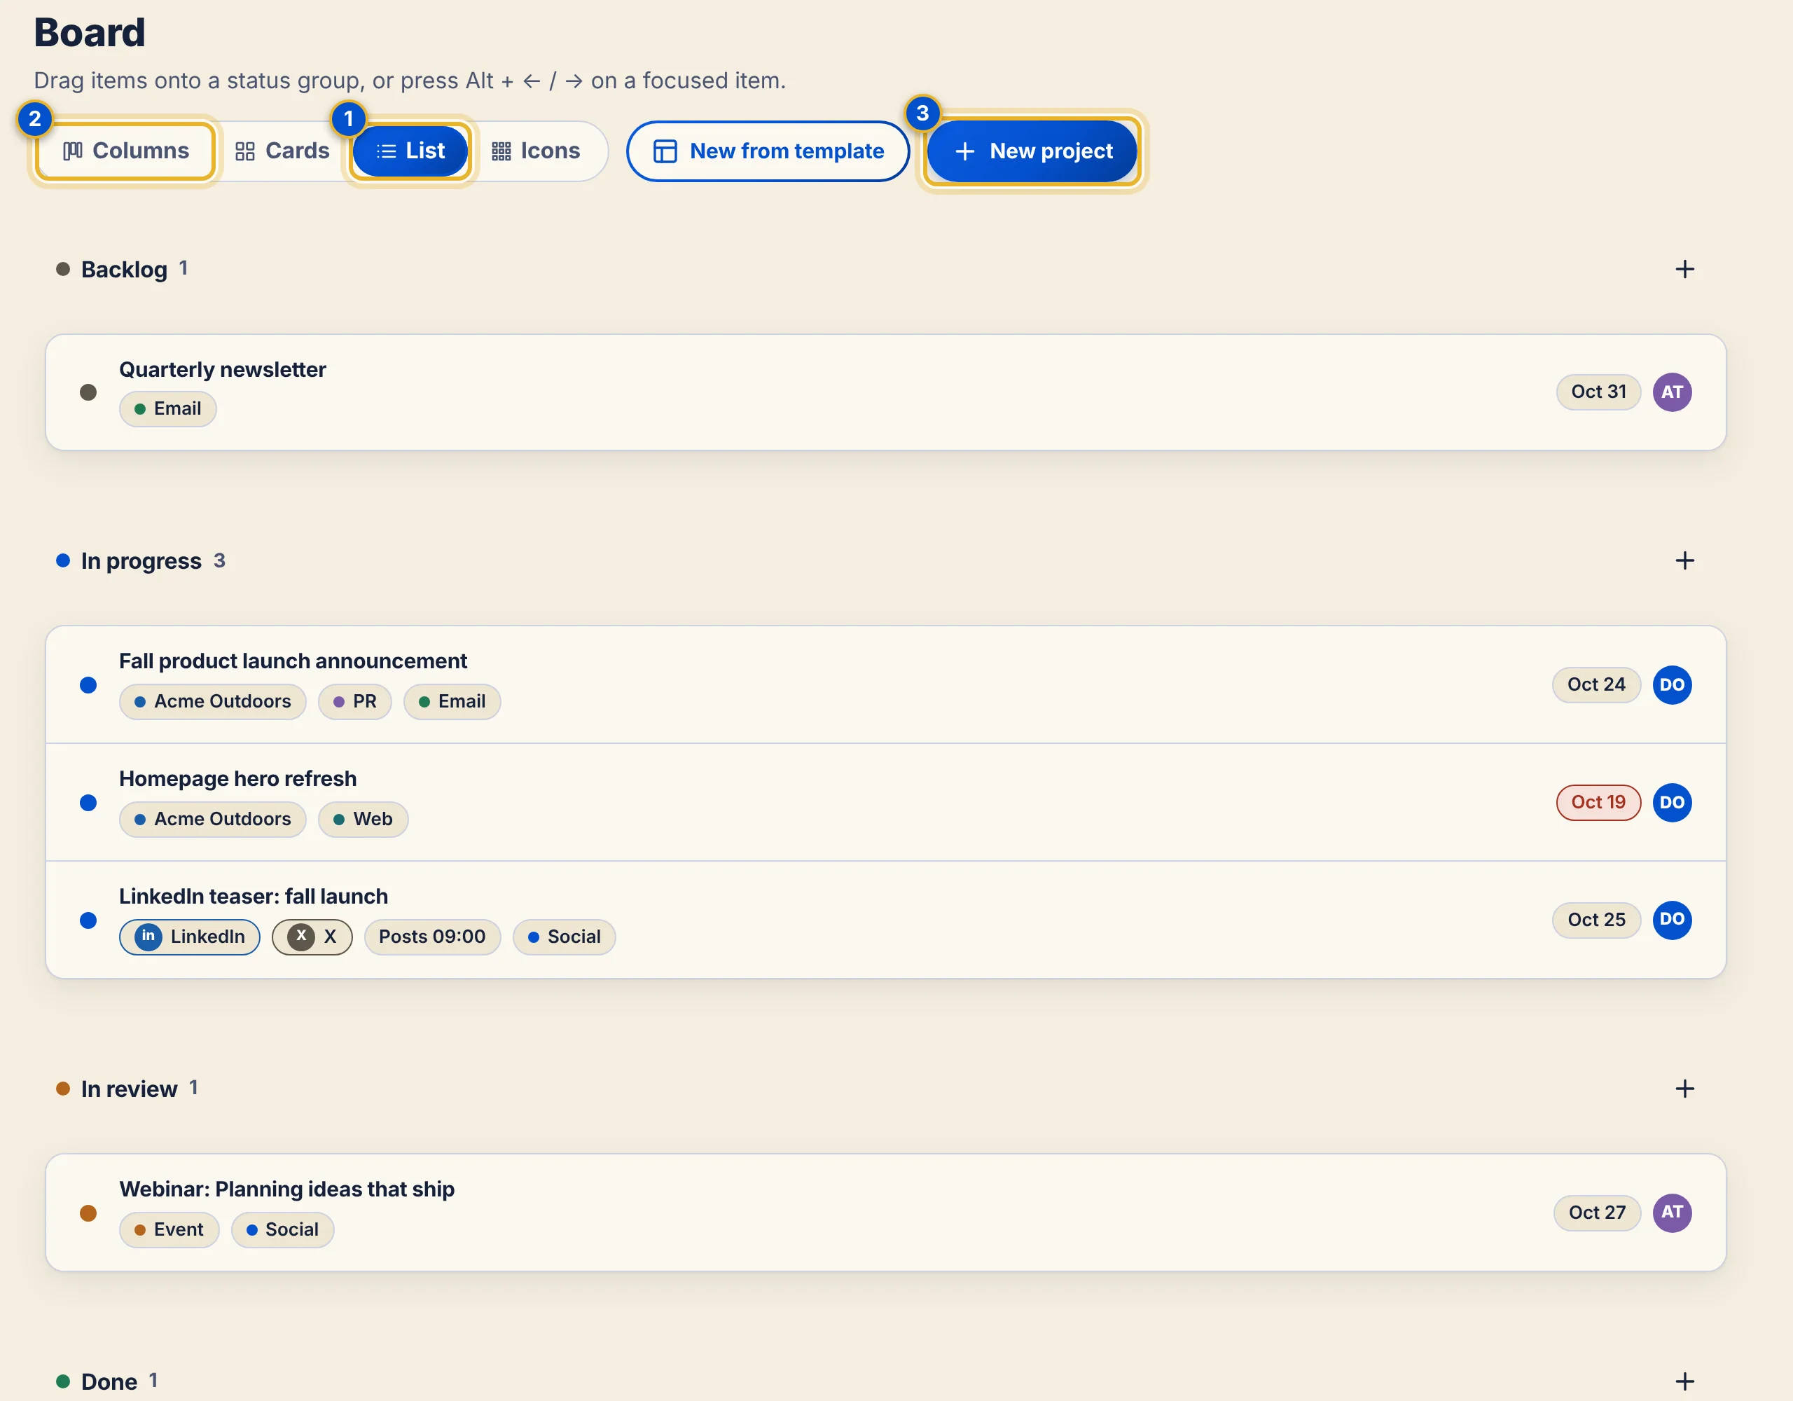1793x1401 pixels.
Task: Click DO avatar on Fall product launch
Action: pos(1672,685)
